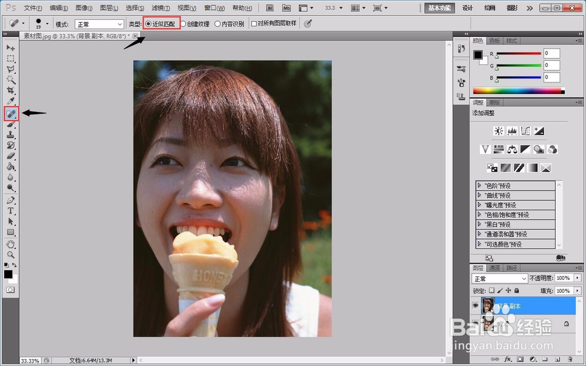The image size is (586, 366).
Task: Create a new layer icon
Action: point(557,360)
